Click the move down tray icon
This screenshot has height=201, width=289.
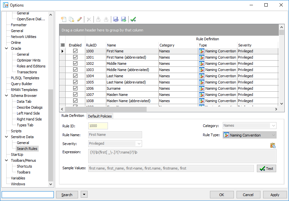[x=98, y=19]
